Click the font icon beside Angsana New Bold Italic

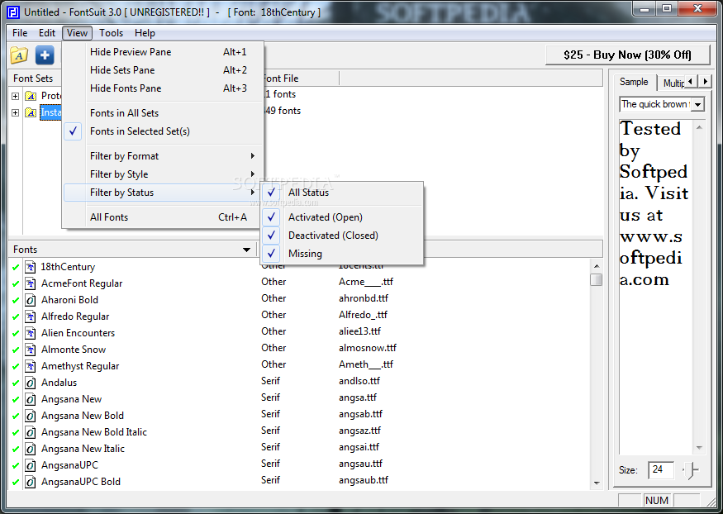pos(31,432)
